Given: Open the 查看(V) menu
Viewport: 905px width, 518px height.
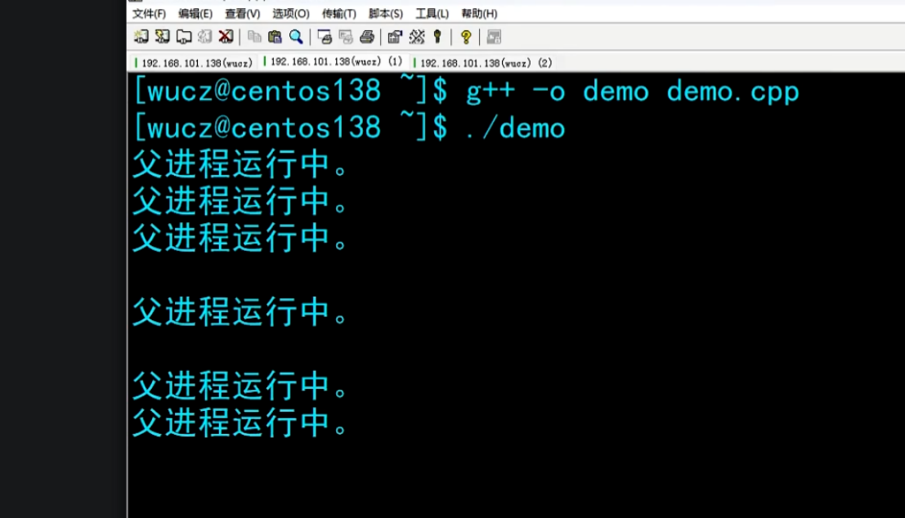Looking at the screenshot, I should click(243, 13).
